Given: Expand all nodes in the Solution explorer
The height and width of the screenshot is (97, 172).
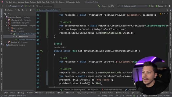Looking at the screenshot, I should [23, 10].
